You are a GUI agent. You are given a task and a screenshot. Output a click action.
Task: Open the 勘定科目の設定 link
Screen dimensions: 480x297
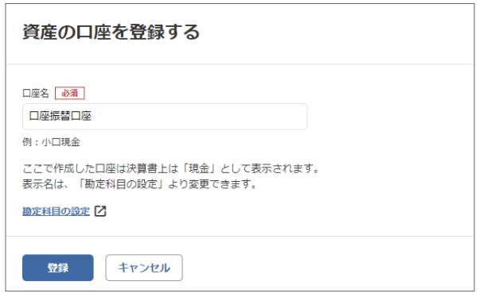pos(56,211)
